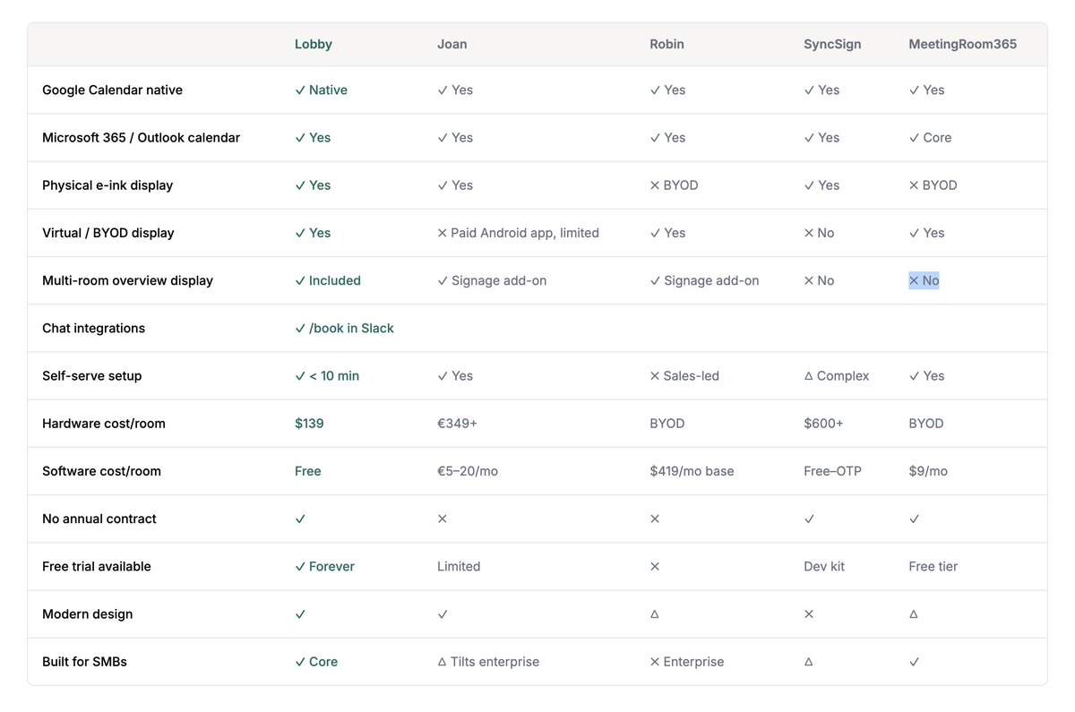Click the $600+ hardware cost cell
This screenshot has width=1075, height=712.
[823, 424]
